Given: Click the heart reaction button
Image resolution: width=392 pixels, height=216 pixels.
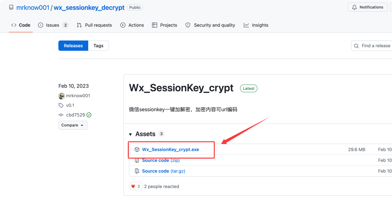Looking at the screenshot, I should click(135, 187).
